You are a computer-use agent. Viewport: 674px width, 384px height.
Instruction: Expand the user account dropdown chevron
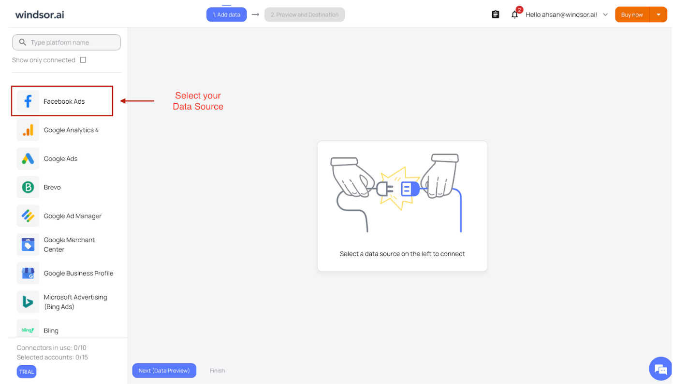click(x=605, y=15)
